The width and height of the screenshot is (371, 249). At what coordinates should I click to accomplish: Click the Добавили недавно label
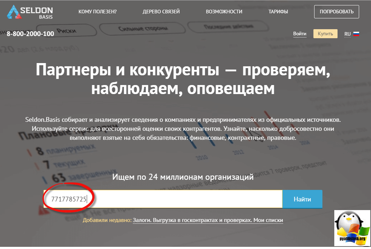pos(107,220)
